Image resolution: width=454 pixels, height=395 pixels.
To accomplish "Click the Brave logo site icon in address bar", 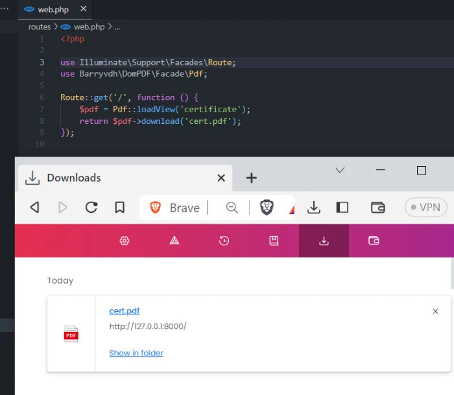I will (155, 208).
